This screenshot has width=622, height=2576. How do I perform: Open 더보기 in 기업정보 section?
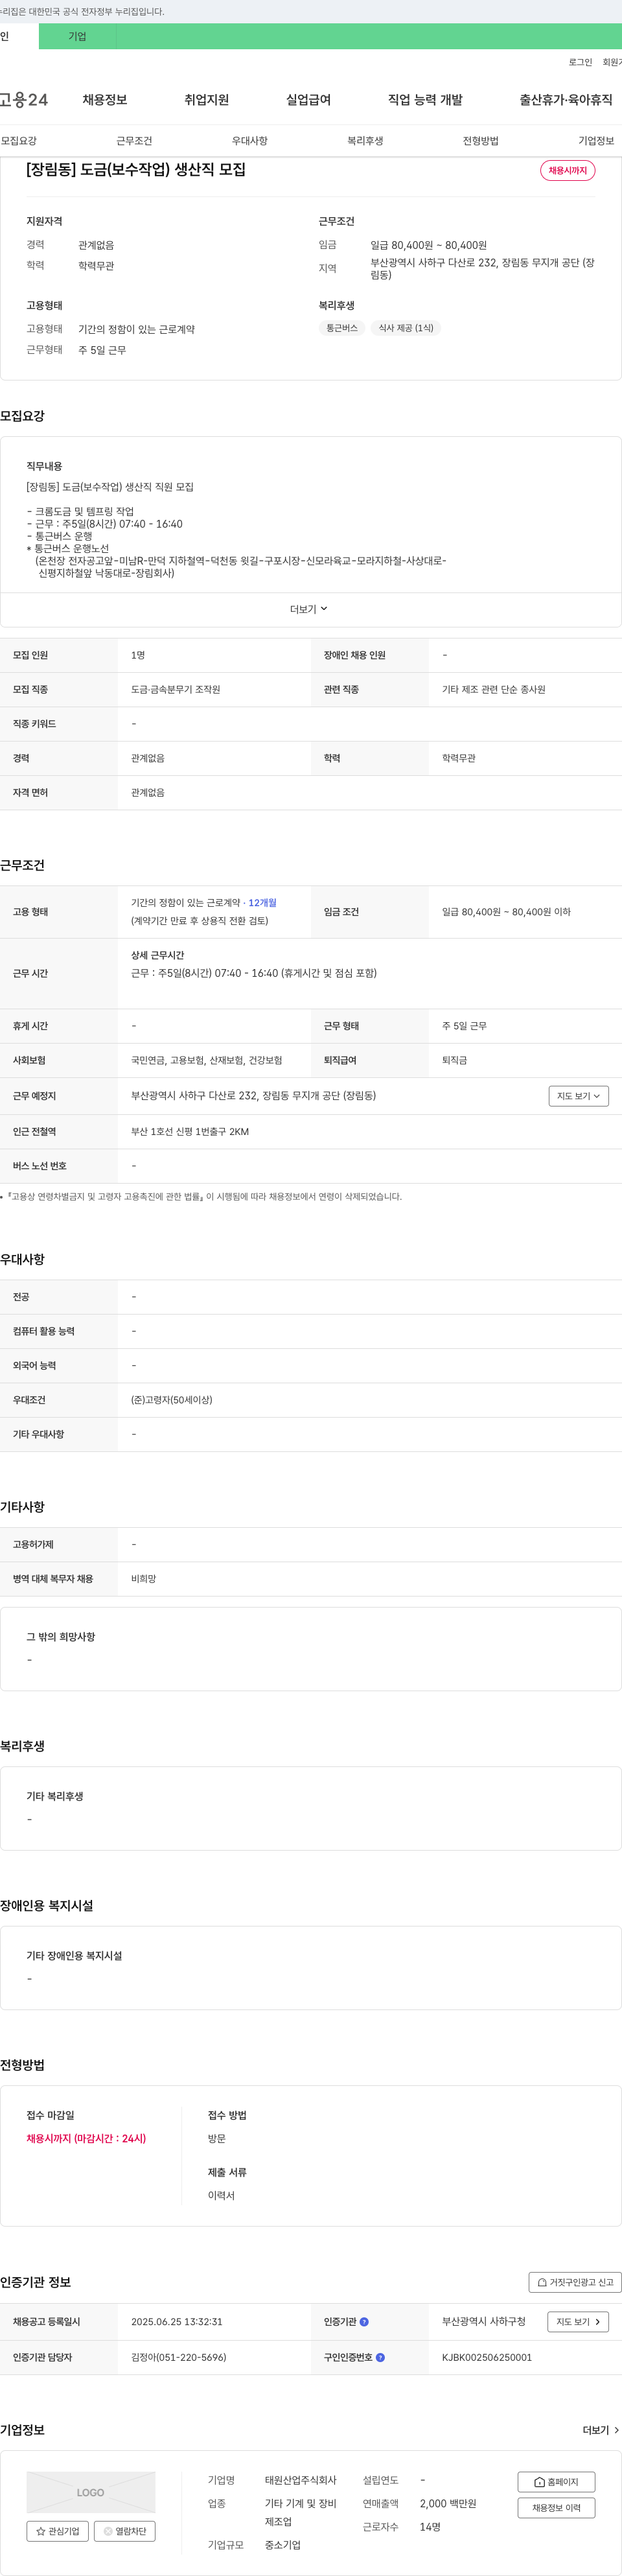pos(601,2430)
